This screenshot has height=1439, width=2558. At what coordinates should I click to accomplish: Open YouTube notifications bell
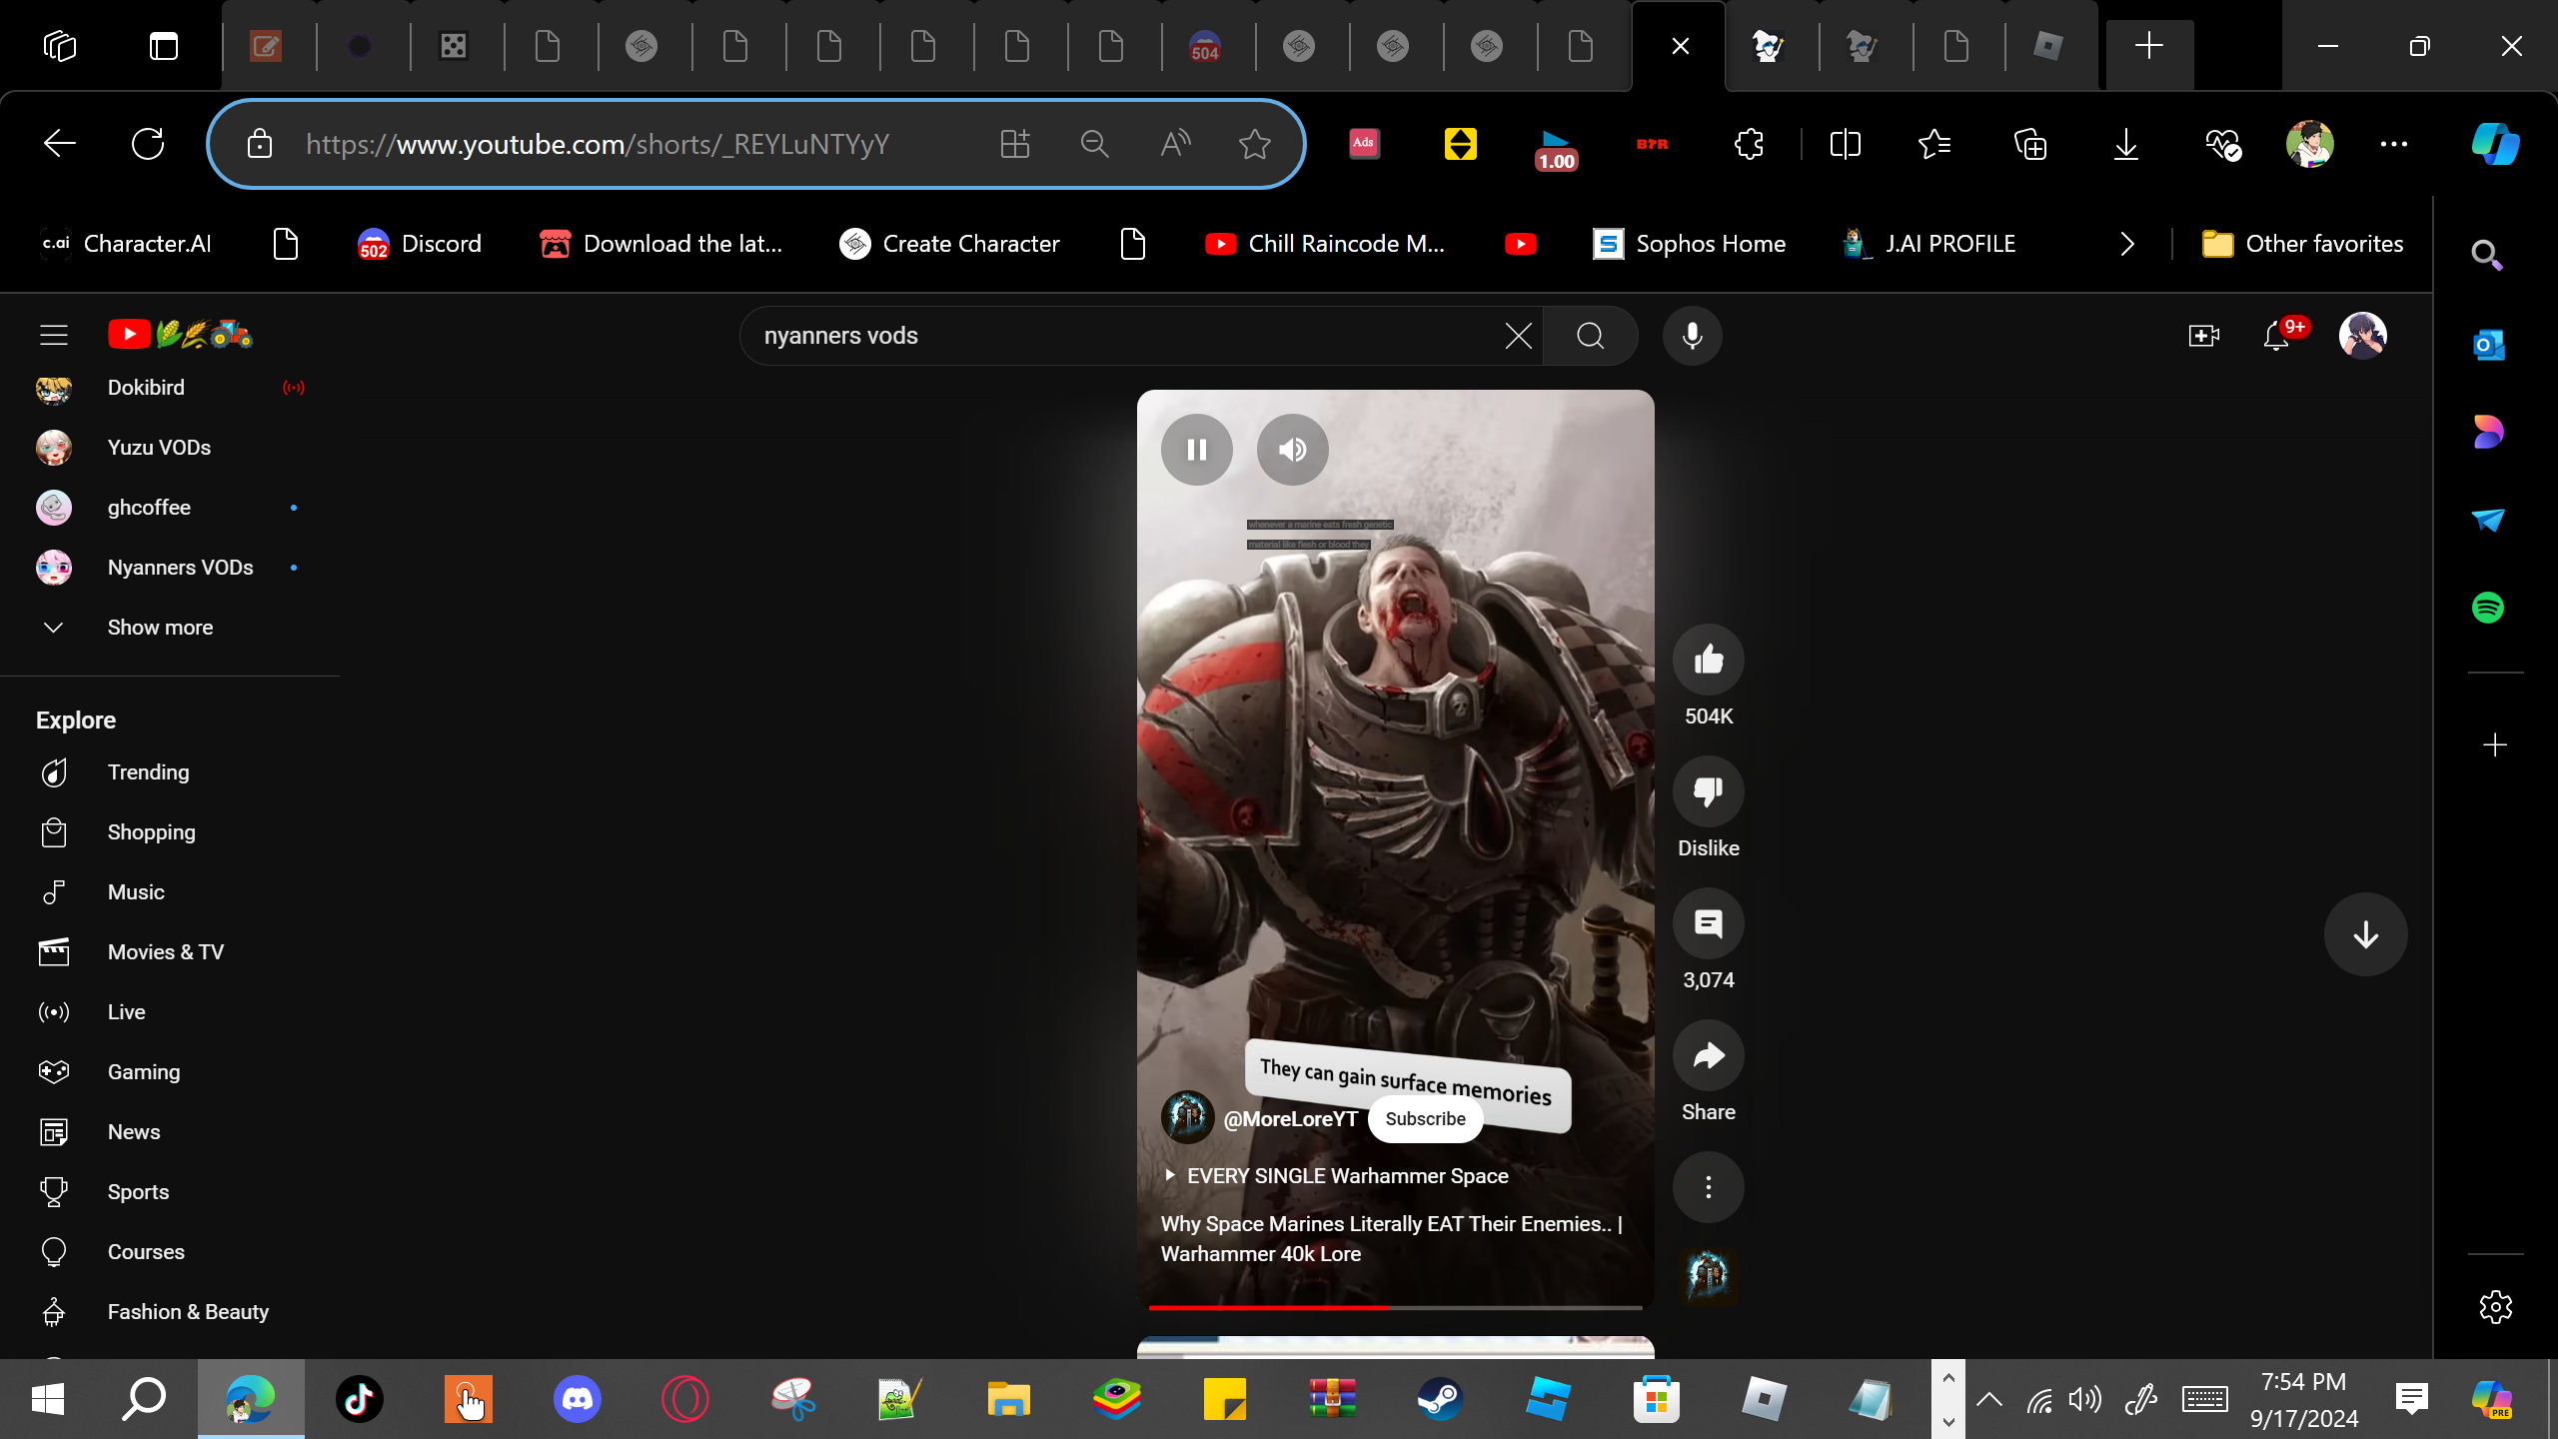[x=2276, y=336]
